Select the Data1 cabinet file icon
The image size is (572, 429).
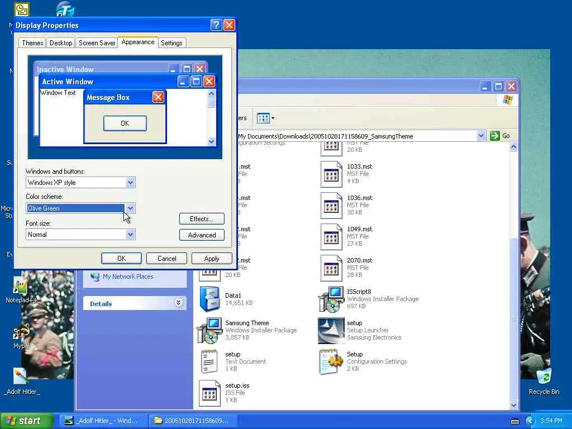coord(210,299)
